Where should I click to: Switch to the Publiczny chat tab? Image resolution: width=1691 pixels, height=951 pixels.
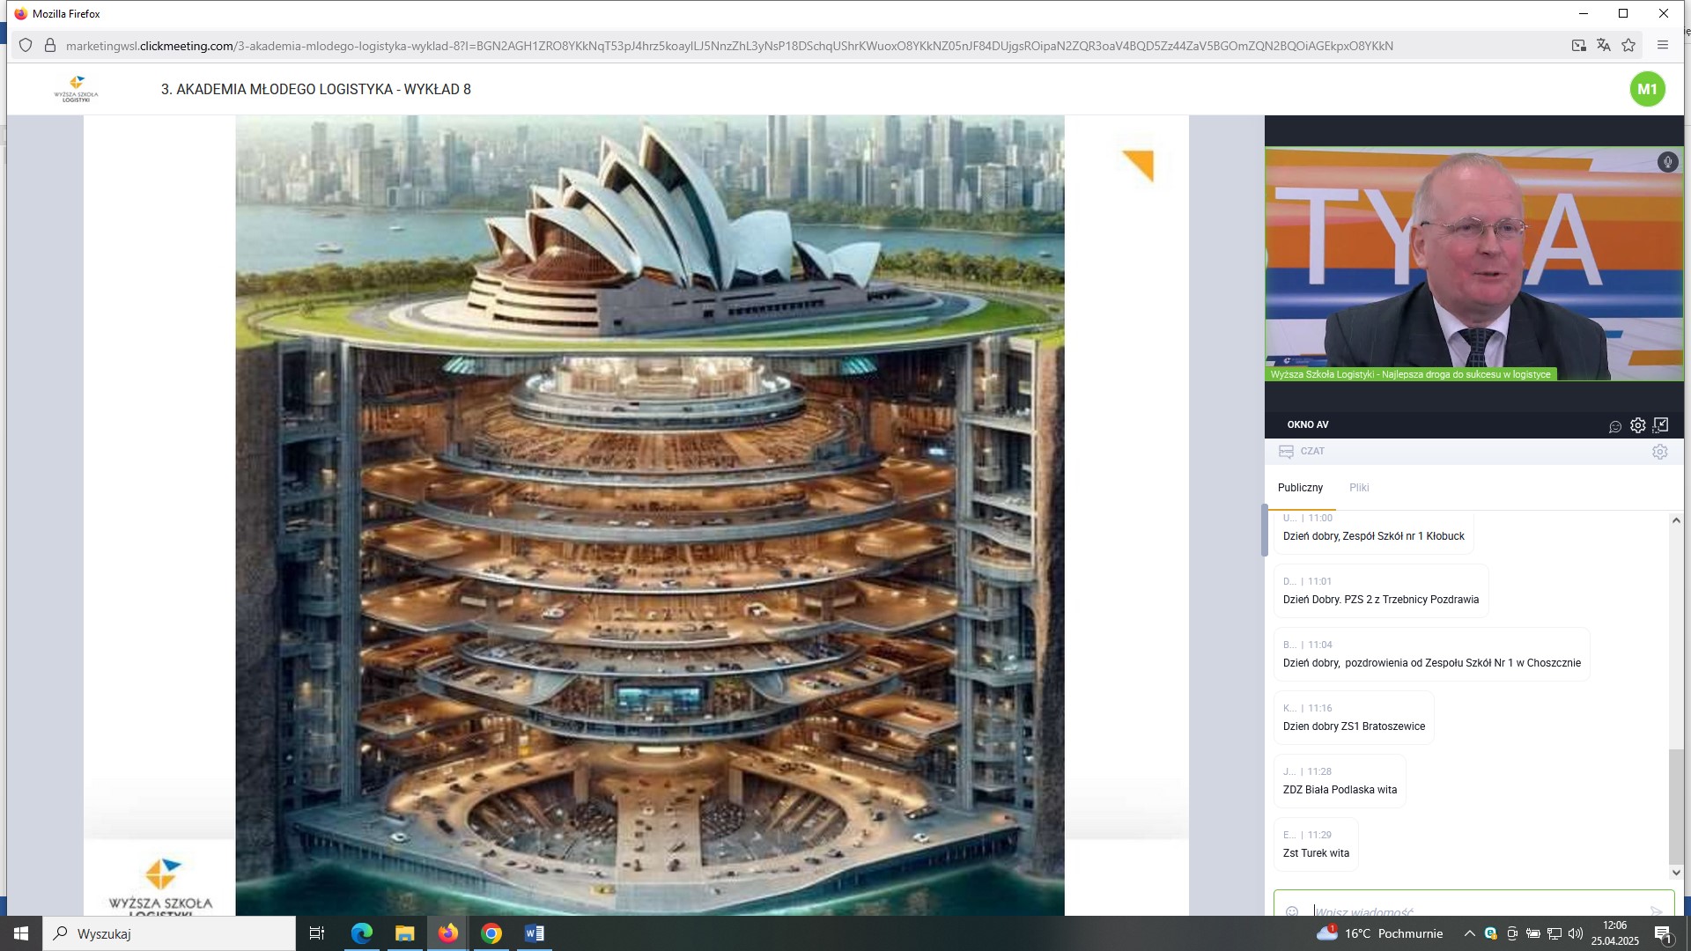(1300, 488)
